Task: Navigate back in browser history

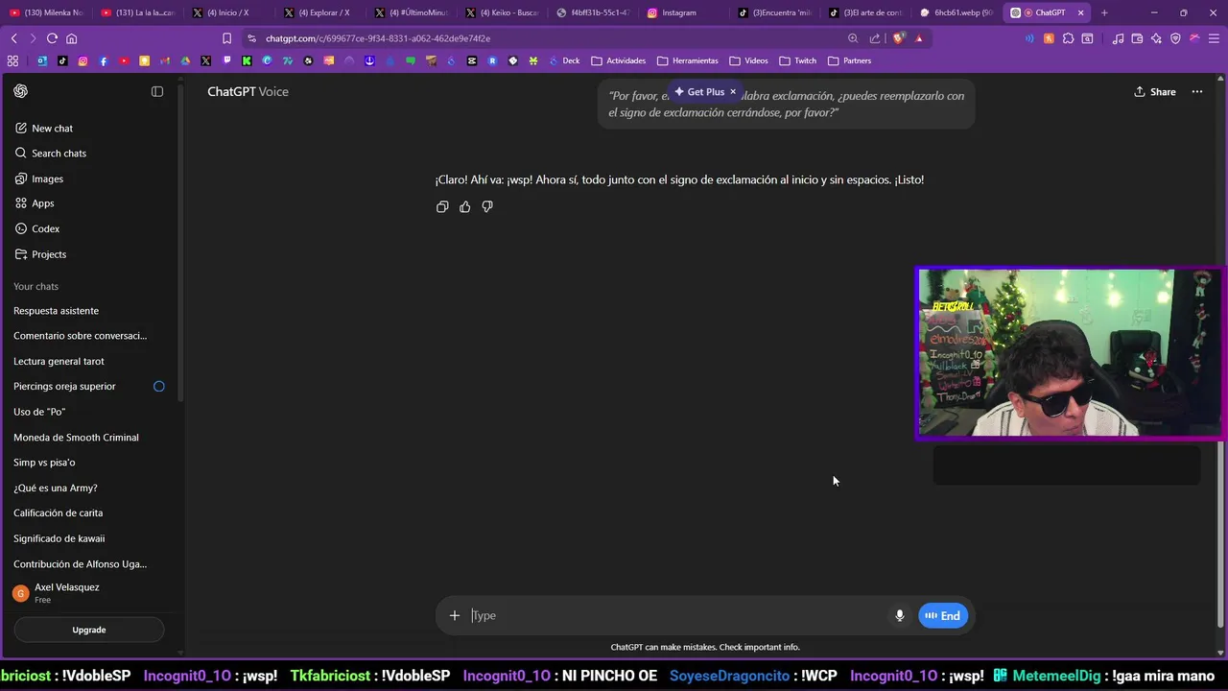Action: 13,38
